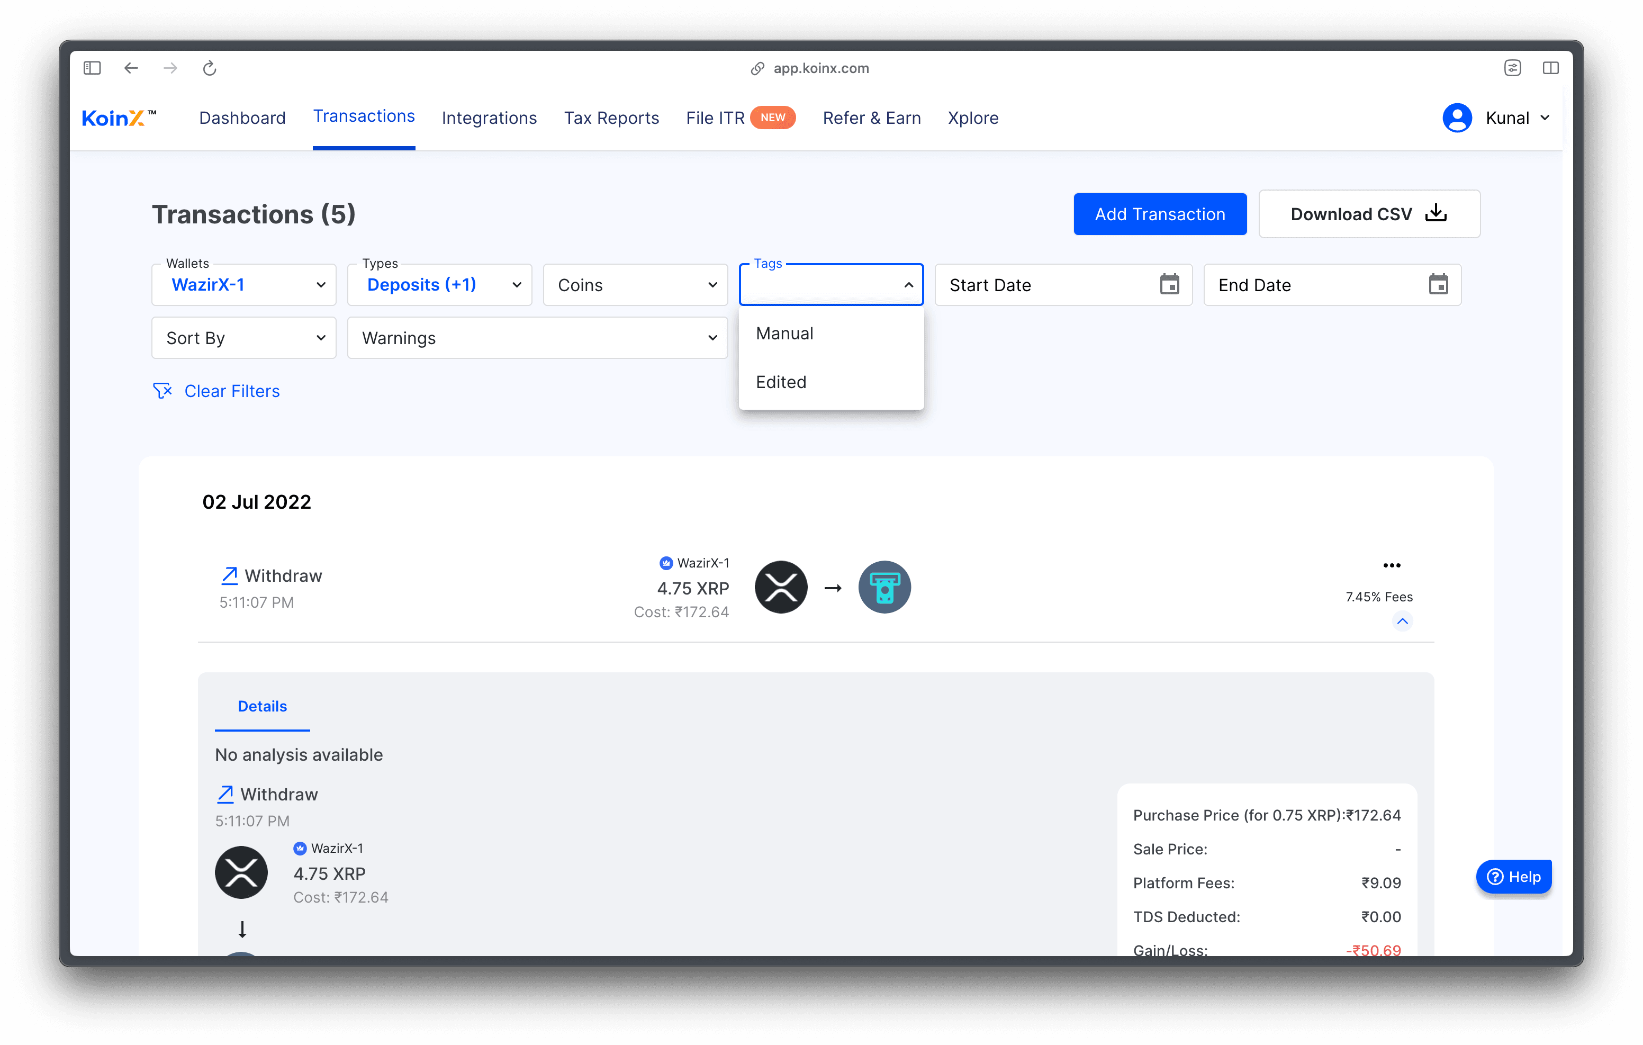This screenshot has width=1643, height=1045.
Task: Reload the page
Action: pyautogui.click(x=210, y=68)
